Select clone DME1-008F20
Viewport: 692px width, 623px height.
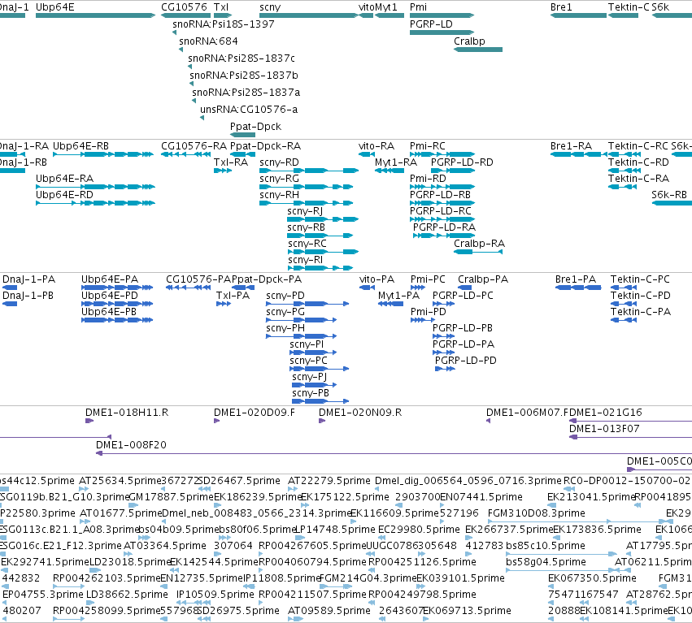point(394,453)
